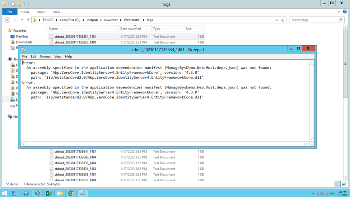
Task: Open the Explorer Share ribbon tab
Action: click(41, 12)
